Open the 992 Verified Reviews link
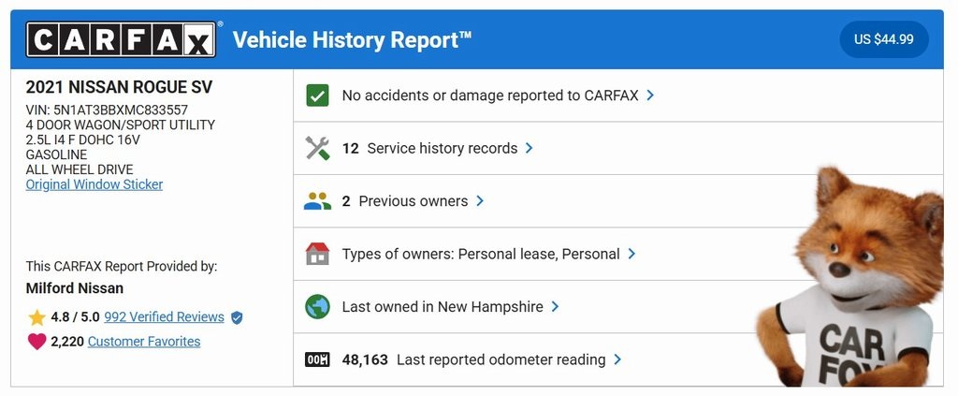This screenshot has height=396, width=958. [x=164, y=317]
